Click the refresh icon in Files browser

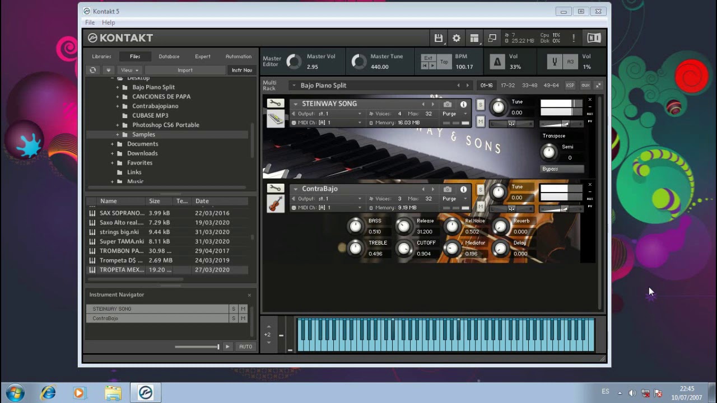[93, 70]
